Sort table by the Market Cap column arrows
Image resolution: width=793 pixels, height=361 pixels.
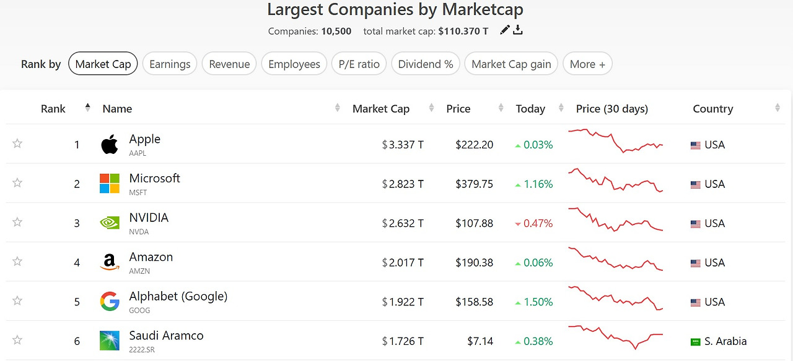pyautogui.click(x=431, y=108)
